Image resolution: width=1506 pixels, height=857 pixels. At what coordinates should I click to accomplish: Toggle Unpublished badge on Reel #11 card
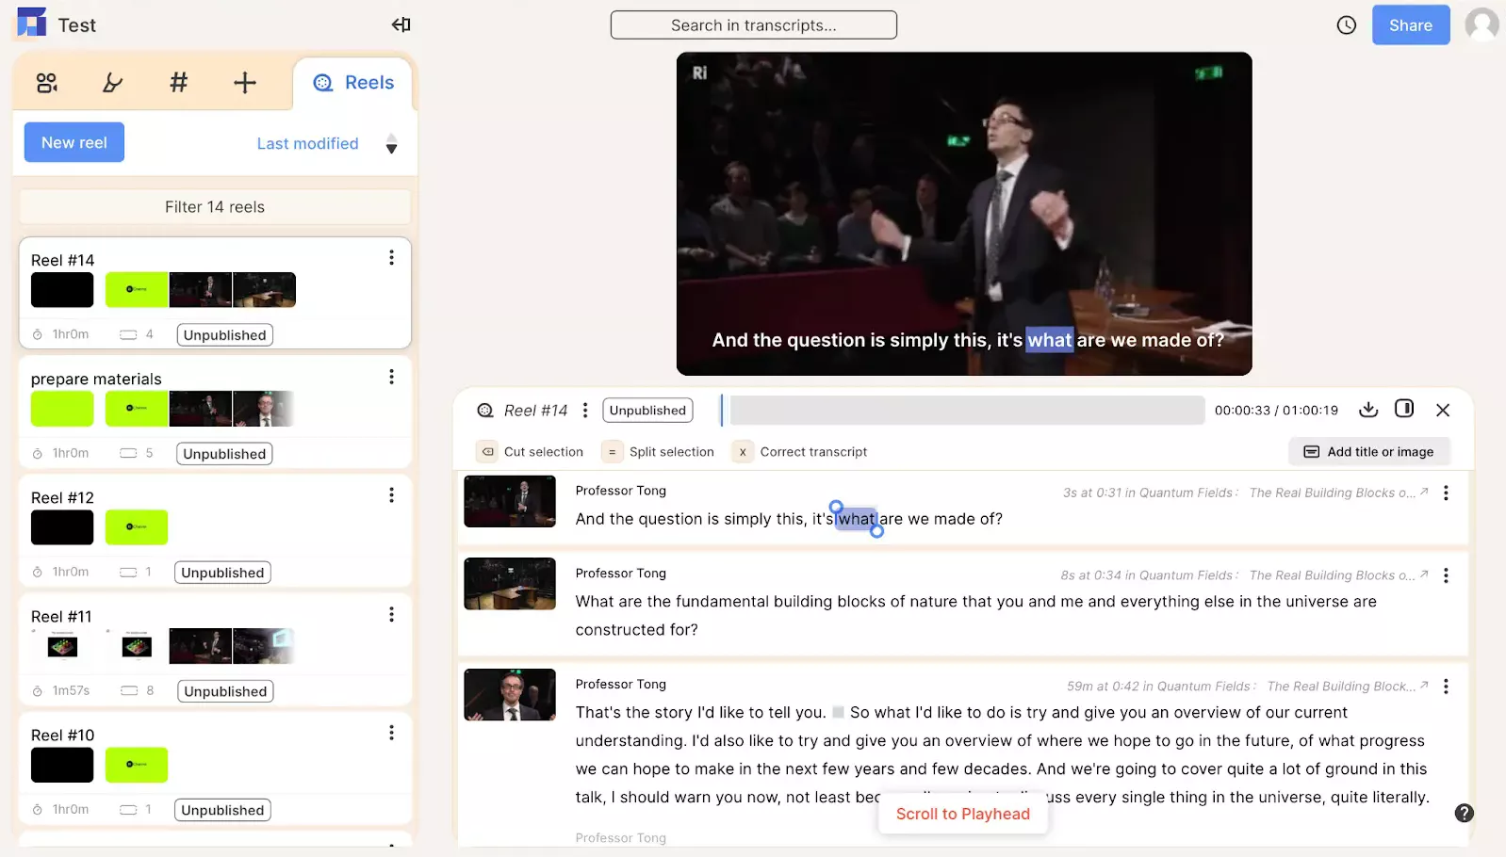[x=225, y=691]
